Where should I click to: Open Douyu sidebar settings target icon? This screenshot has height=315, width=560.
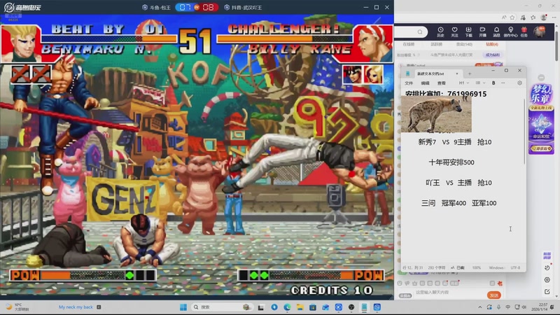(547, 280)
